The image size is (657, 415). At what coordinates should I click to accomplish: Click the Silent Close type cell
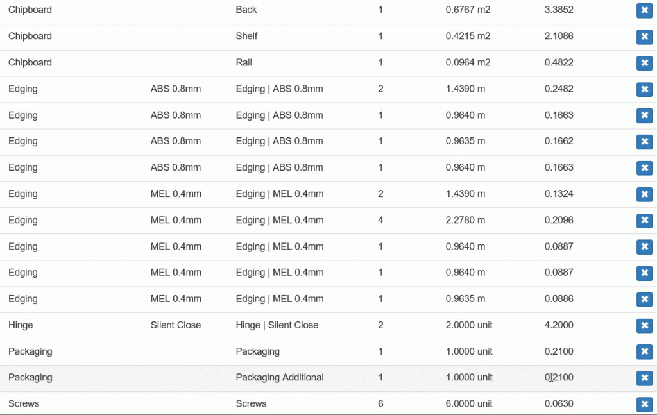pyautogui.click(x=176, y=325)
